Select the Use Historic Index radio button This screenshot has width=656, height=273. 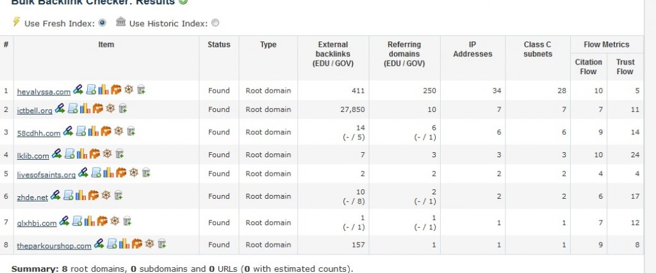click(x=215, y=24)
